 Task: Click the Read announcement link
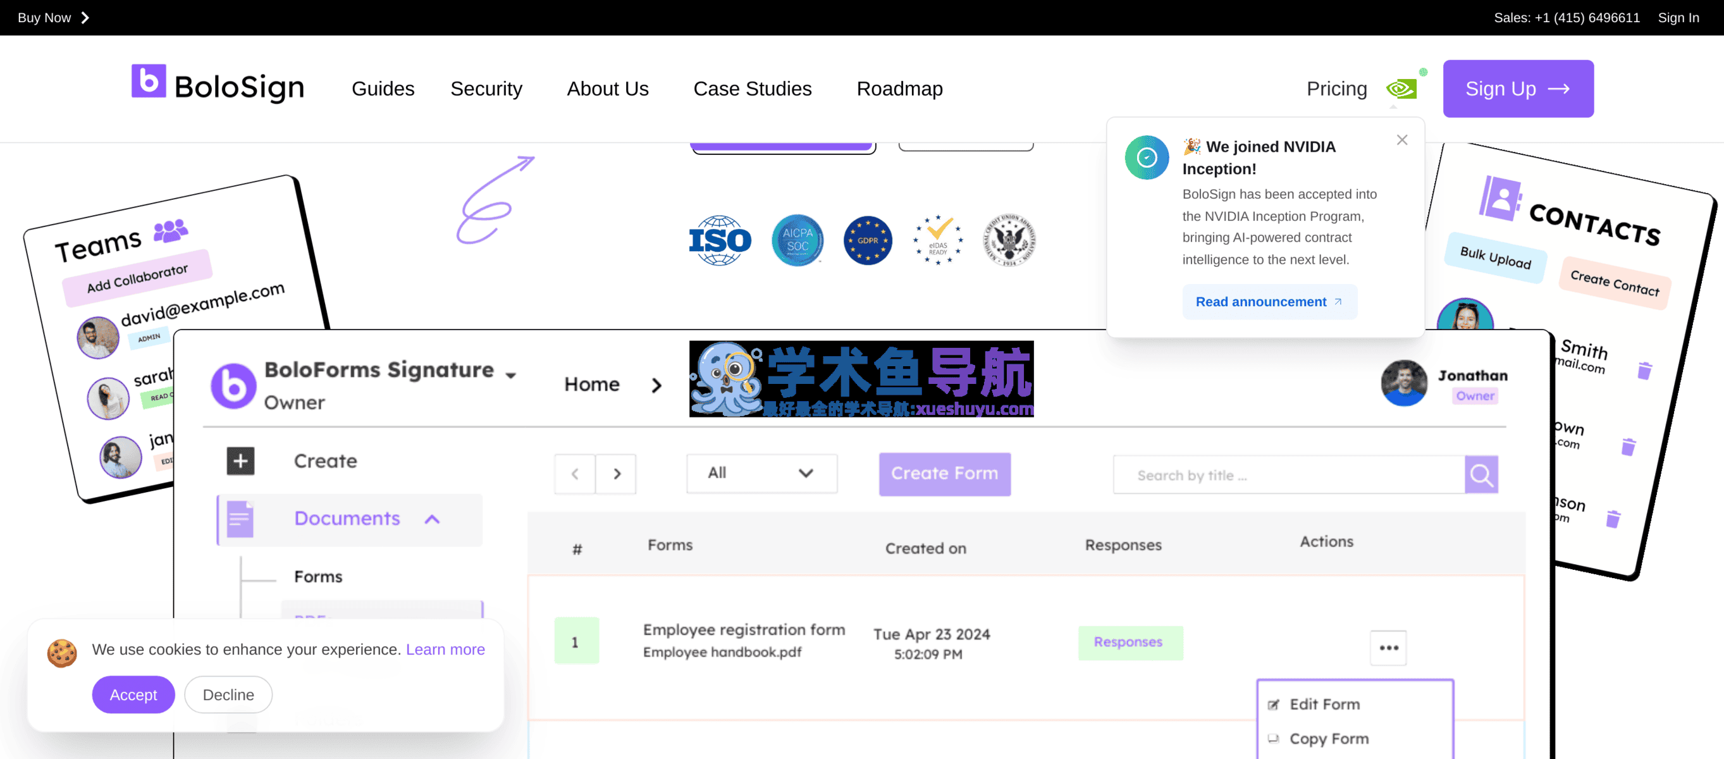1269,301
